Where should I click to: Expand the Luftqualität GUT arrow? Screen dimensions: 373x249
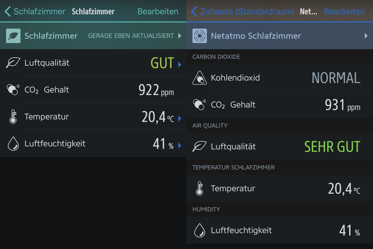tap(179, 64)
